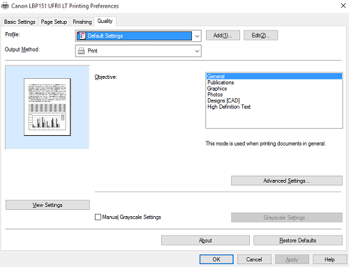Enable Manual Grayscale Settings checkbox
This screenshot has width=349, height=267.
[98, 217]
